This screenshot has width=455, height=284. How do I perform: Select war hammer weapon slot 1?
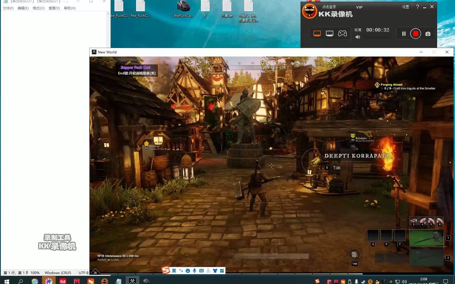pyautogui.click(x=426, y=238)
